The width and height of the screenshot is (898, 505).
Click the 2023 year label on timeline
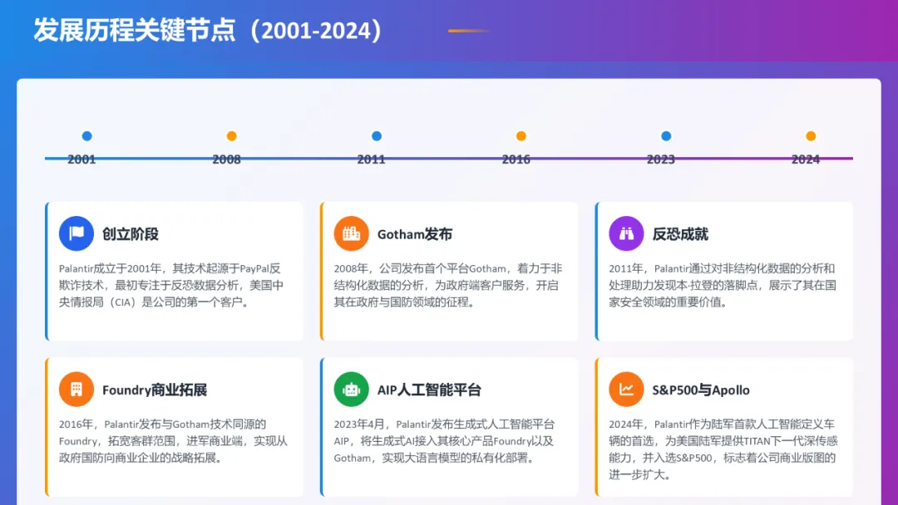[x=661, y=159]
